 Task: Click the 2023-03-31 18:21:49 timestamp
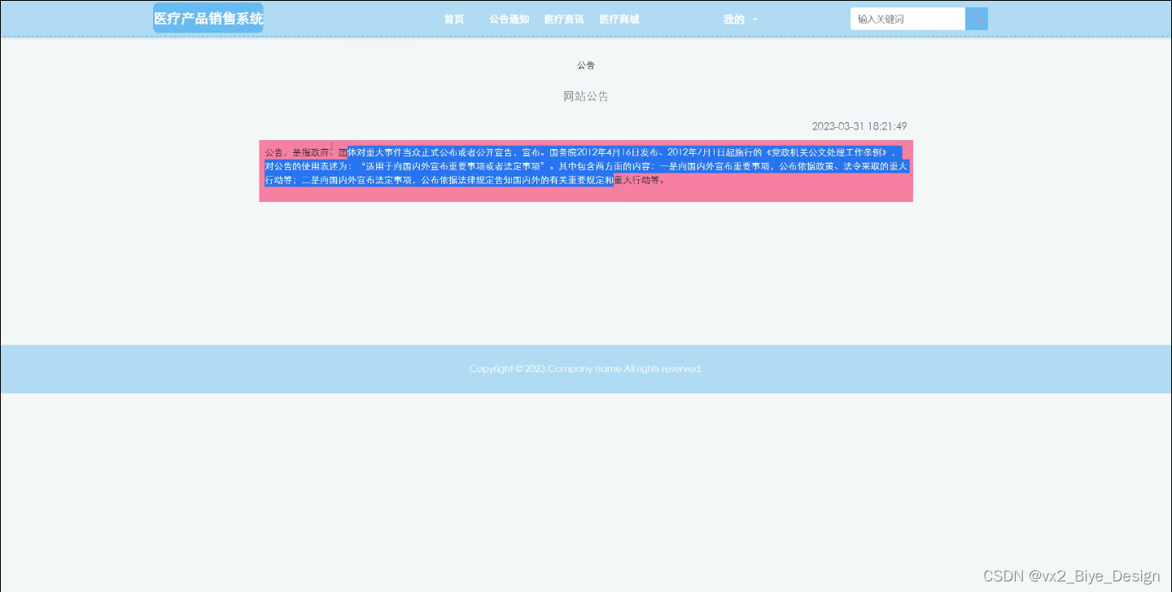pos(859,126)
